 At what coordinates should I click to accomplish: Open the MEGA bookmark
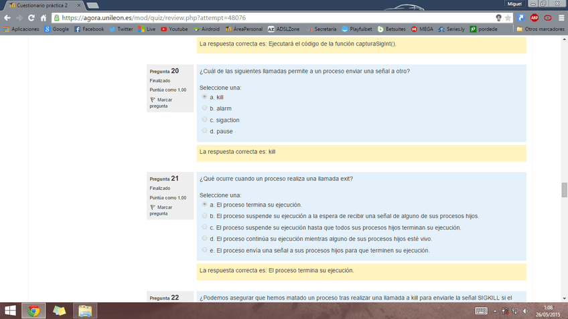pos(422,29)
